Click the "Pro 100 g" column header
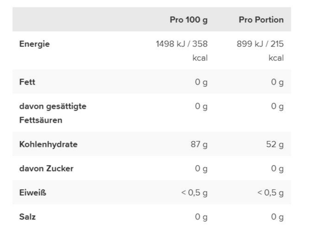The height and width of the screenshot is (244, 311). point(189,20)
